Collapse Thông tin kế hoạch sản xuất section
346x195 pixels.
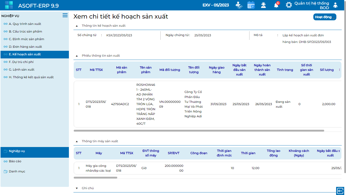77,26
